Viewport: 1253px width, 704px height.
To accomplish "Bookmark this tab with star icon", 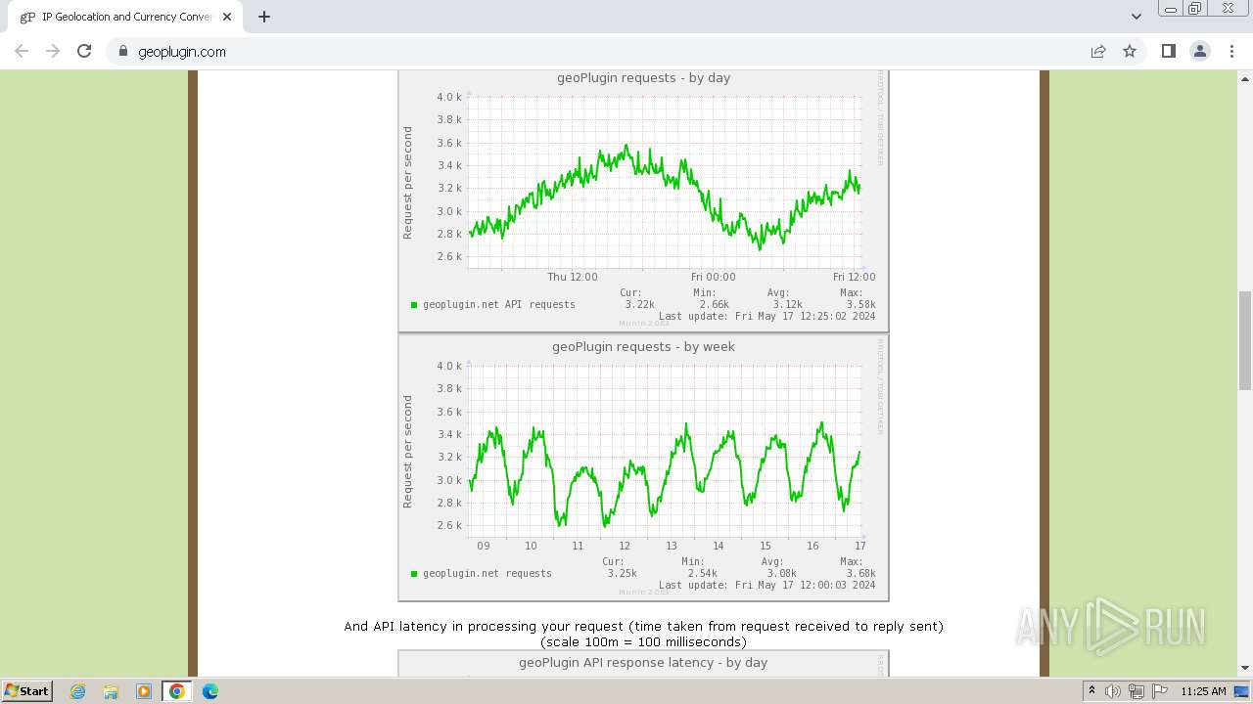I will tap(1130, 51).
